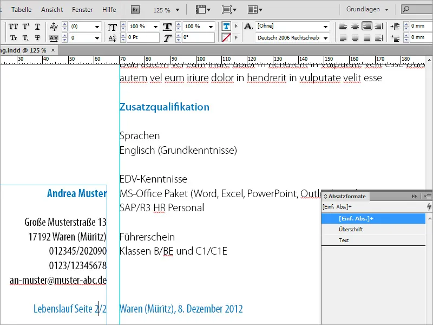Toggle Absatzformate panel size via tab arrows
This screenshot has width=433, height=325.
click(x=325, y=196)
